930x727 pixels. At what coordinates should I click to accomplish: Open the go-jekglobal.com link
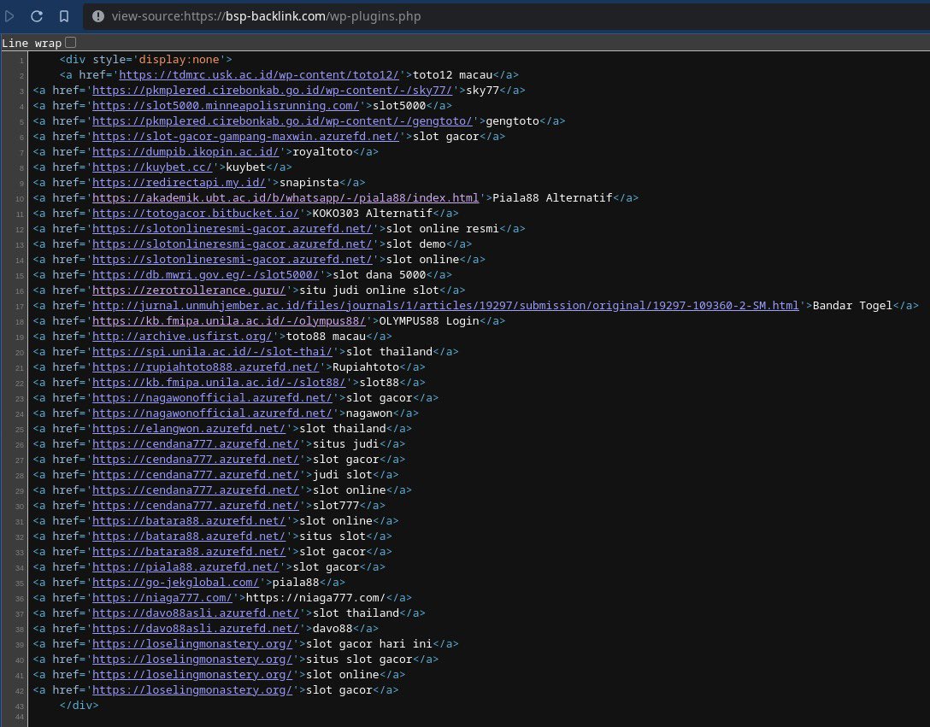point(175,583)
